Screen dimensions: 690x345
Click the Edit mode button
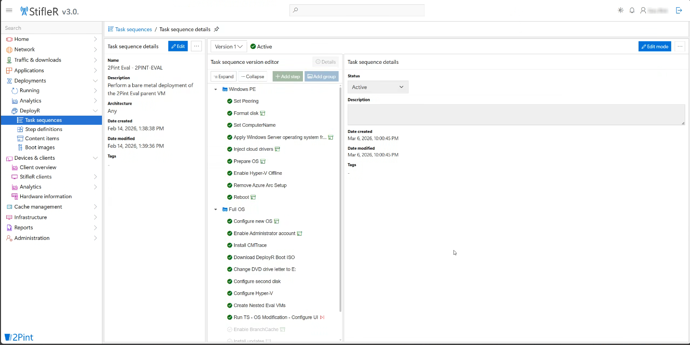click(654, 47)
